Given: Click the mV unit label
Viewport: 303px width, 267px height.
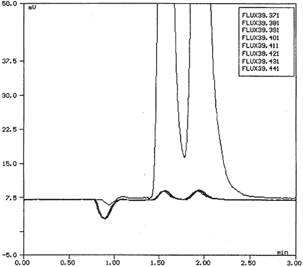Looking at the screenshot, I should pos(32,7).
